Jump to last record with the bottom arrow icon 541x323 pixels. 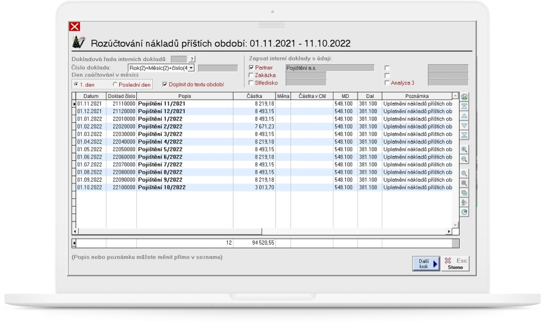tap(465, 135)
